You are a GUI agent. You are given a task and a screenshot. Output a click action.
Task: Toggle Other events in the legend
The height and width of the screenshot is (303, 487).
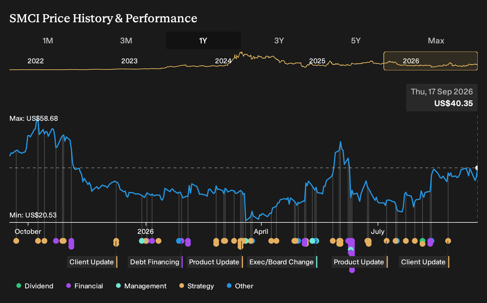point(240,286)
